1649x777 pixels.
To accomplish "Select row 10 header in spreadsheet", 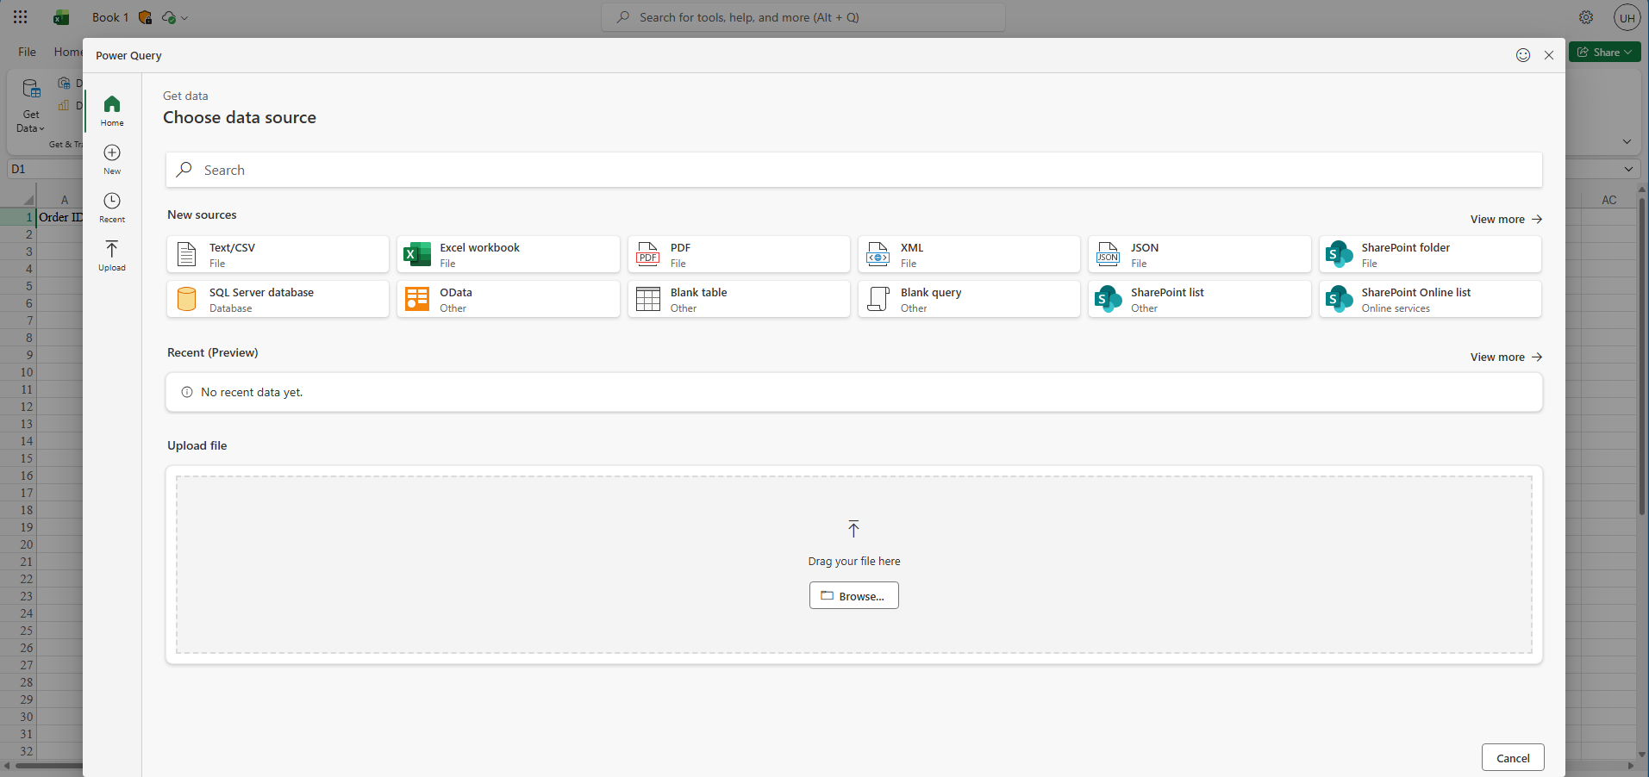I will [x=18, y=372].
